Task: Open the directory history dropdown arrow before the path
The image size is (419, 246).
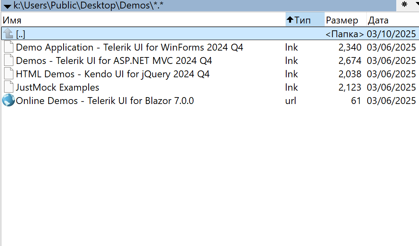Action: pos(7,6)
